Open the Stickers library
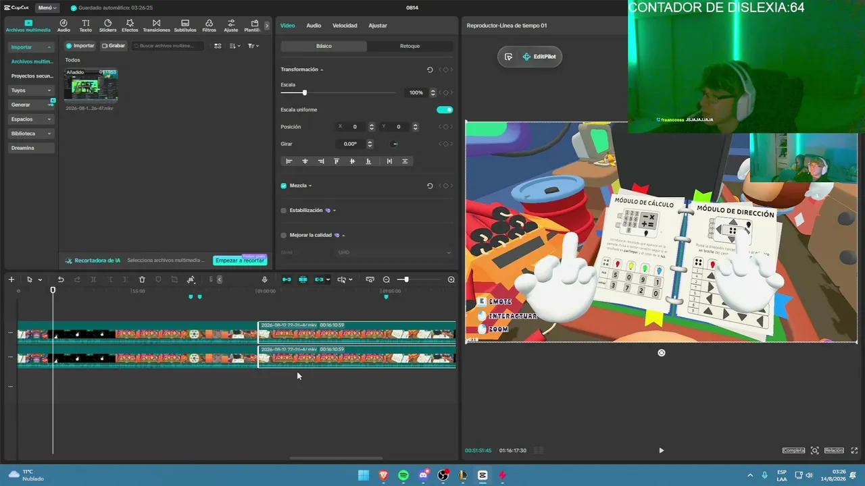 [x=107, y=26]
